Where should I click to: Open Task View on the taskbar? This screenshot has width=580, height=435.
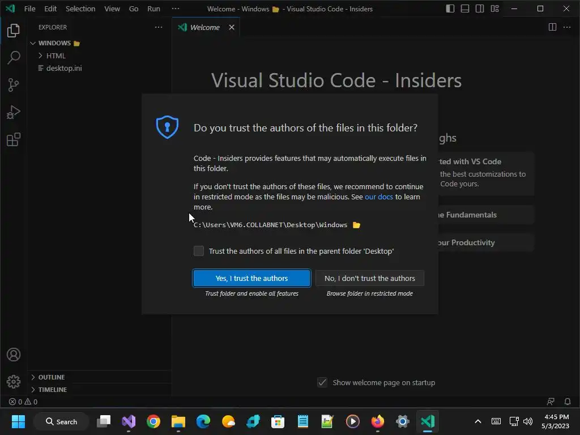(x=104, y=421)
